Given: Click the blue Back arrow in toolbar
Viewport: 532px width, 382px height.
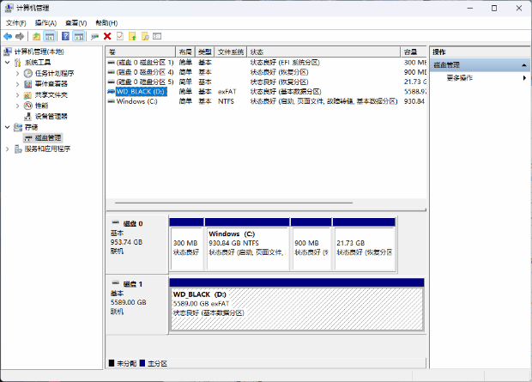Looking at the screenshot, I should click(x=8, y=36).
